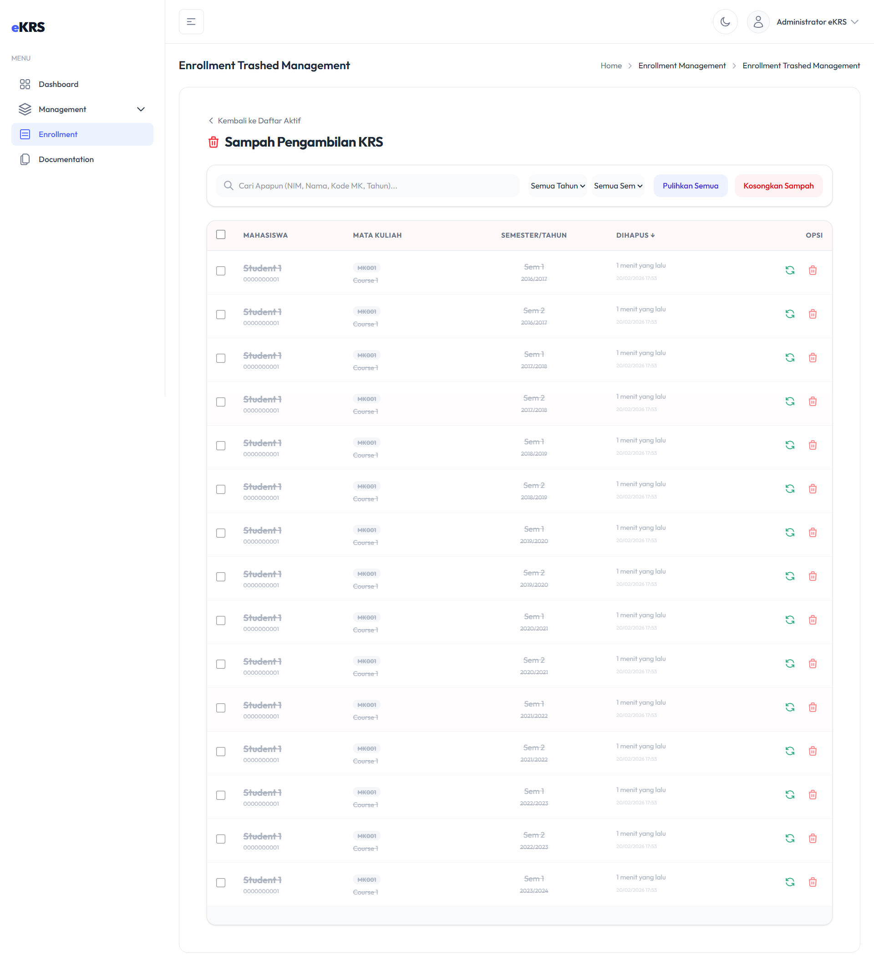This screenshot has height=966, width=874.
Task: Restore the Sem 1 2017/2018 enrollment
Action: (790, 357)
